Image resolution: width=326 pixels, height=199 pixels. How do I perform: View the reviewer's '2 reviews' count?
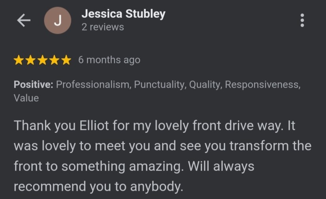point(103,27)
